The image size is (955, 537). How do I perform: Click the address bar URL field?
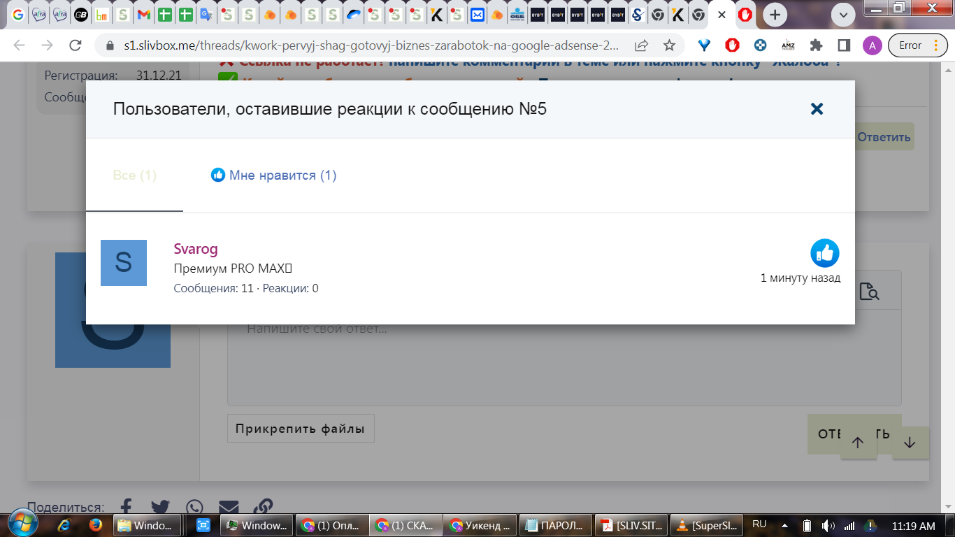pos(371,45)
